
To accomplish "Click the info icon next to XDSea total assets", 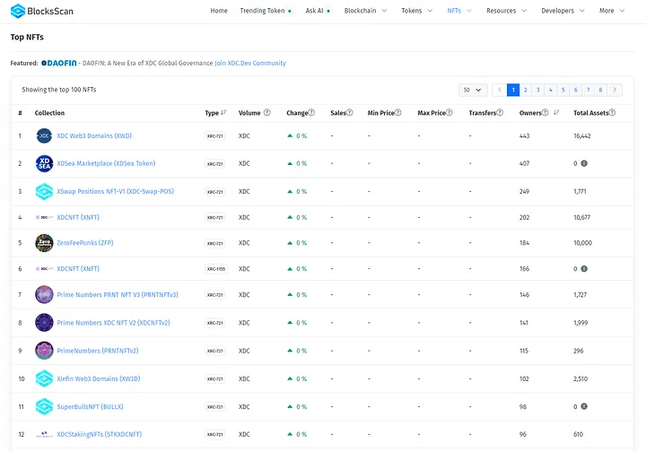I will coord(584,163).
